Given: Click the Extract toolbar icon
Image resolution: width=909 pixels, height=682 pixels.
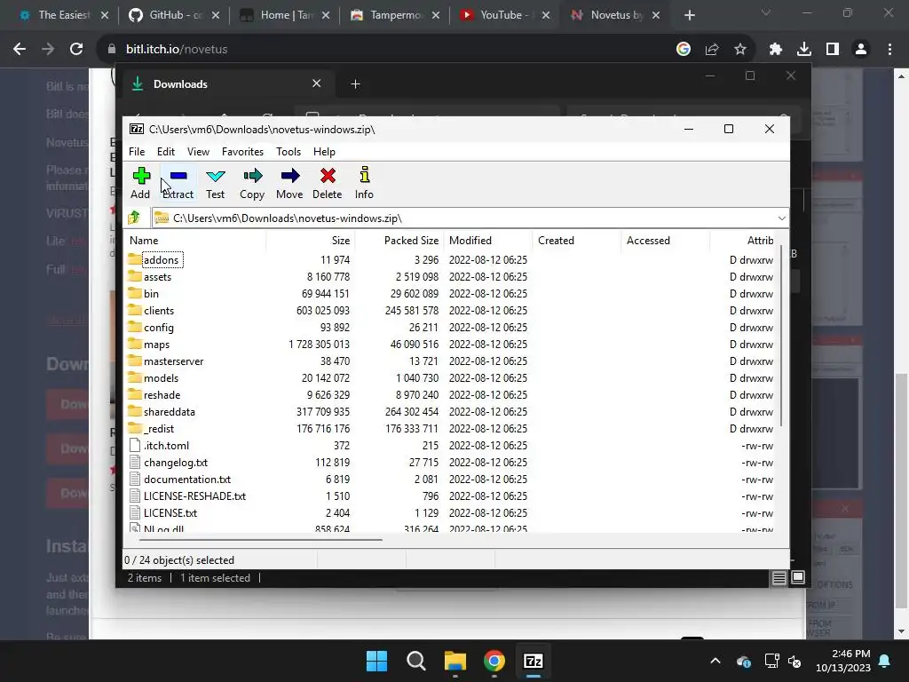Looking at the screenshot, I should [178, 183].
